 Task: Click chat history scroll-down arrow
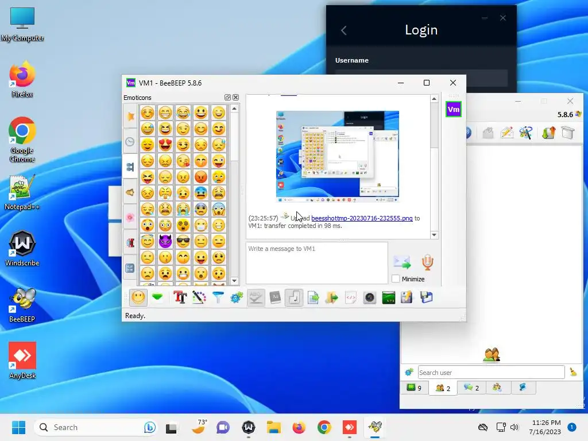pos(434,235)
